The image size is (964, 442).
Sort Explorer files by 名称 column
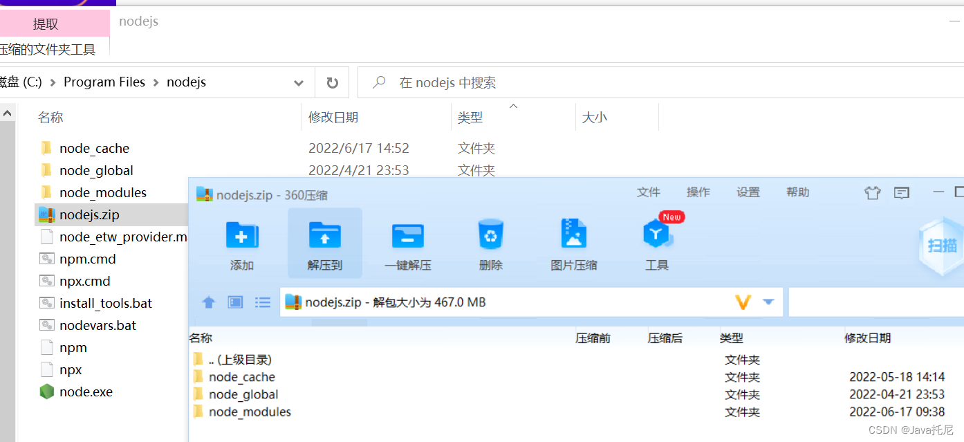50,118
